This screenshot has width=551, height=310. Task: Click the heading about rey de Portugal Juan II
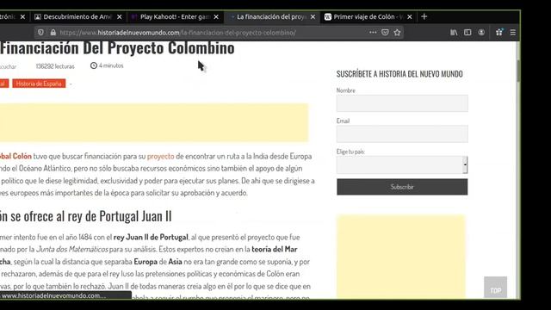(x=86, y=216)
